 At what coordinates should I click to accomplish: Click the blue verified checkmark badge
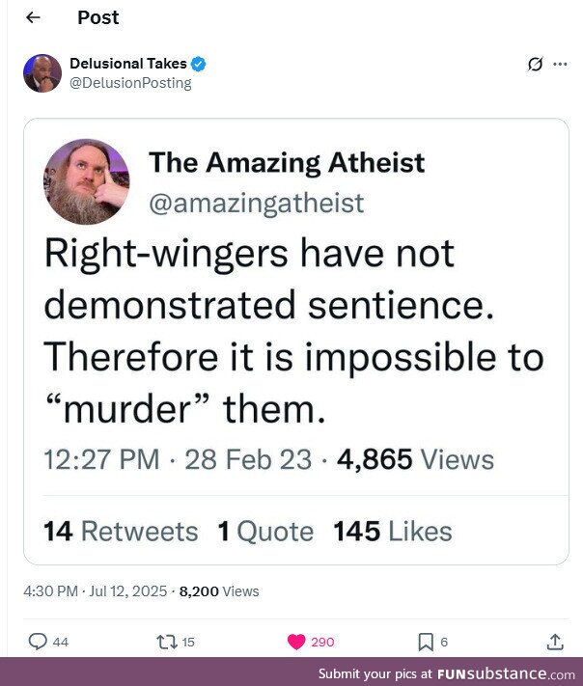(199, 64)
